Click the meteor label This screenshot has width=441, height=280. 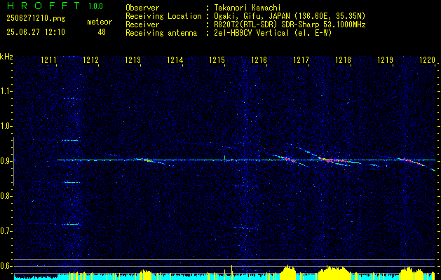coord(100,22)
